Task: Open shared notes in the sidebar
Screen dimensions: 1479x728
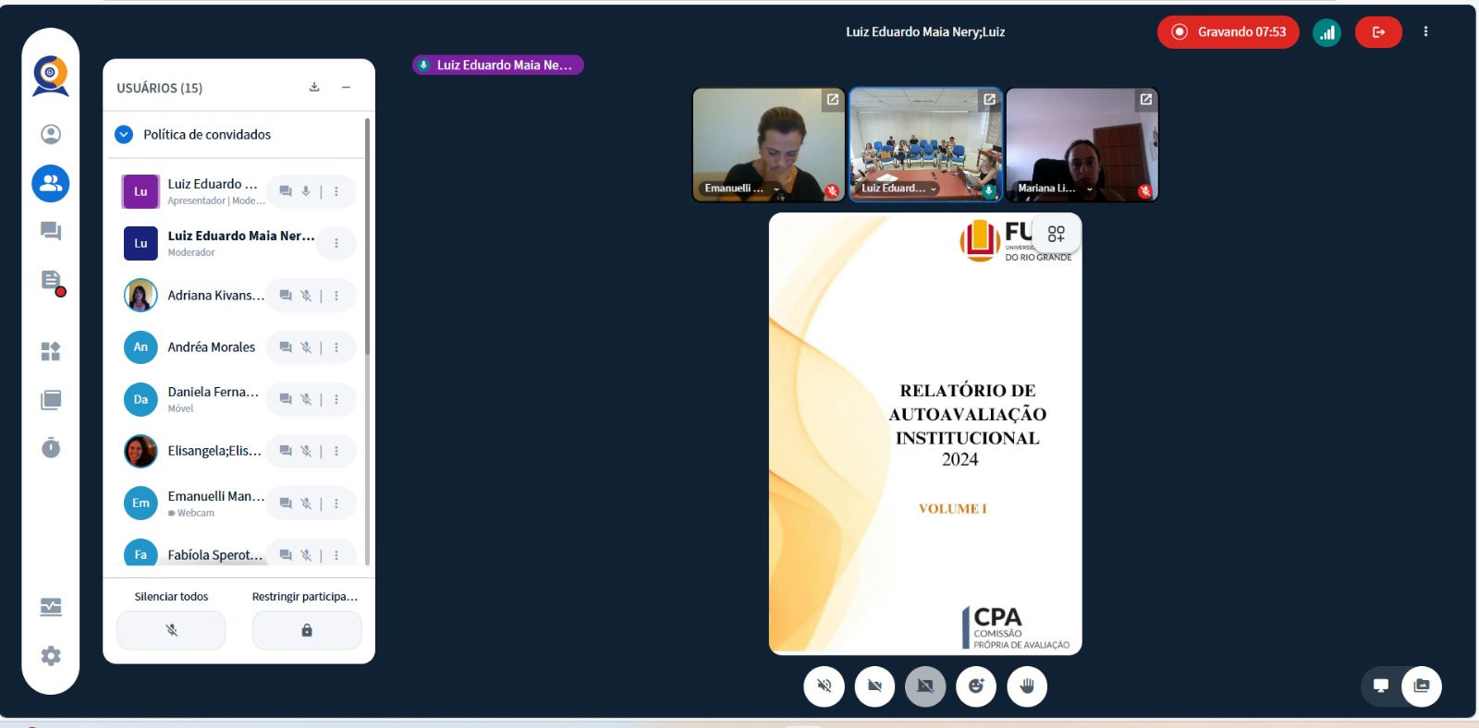Action: click(x=51, y=281)
